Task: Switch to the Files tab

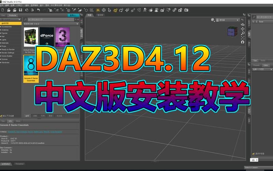Action: coord(3,15)
